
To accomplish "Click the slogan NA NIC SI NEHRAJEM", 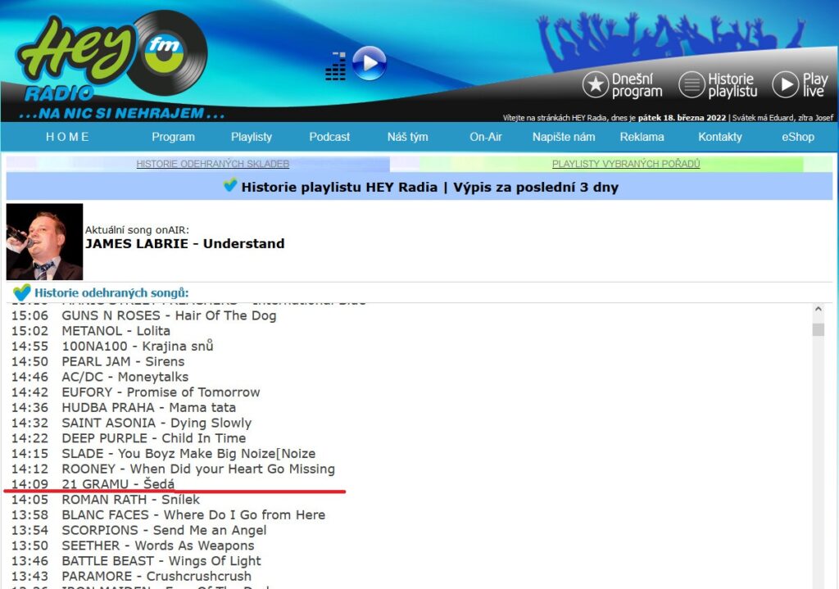I will (121, 113).
